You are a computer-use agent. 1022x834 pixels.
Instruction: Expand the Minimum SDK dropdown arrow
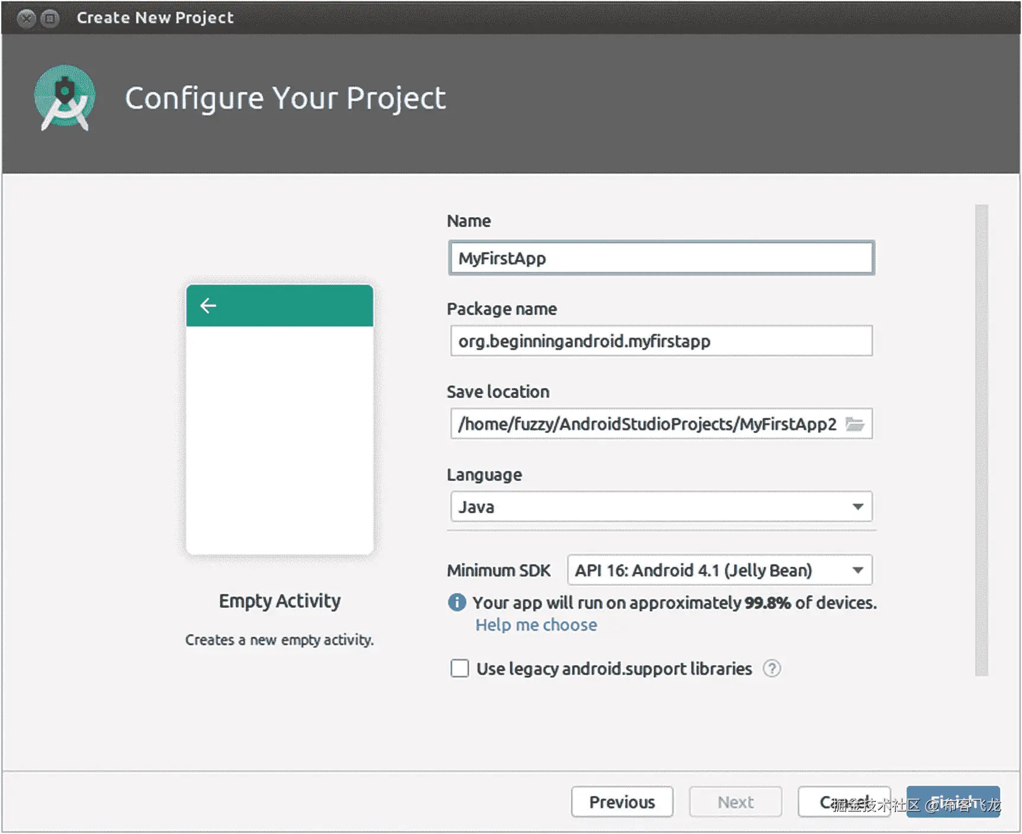(x=857, y=570)
